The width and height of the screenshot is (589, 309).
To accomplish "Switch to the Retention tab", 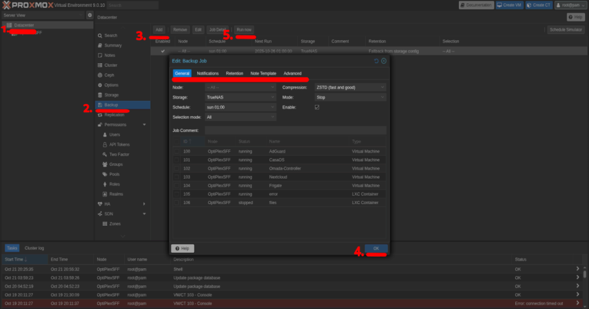I will (235, 74).
